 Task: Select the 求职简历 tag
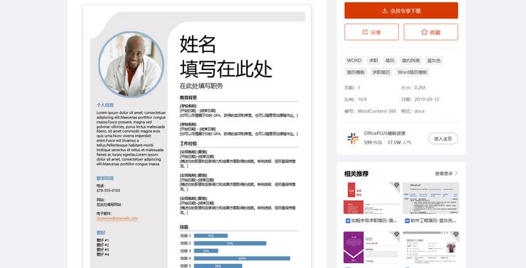381,72
